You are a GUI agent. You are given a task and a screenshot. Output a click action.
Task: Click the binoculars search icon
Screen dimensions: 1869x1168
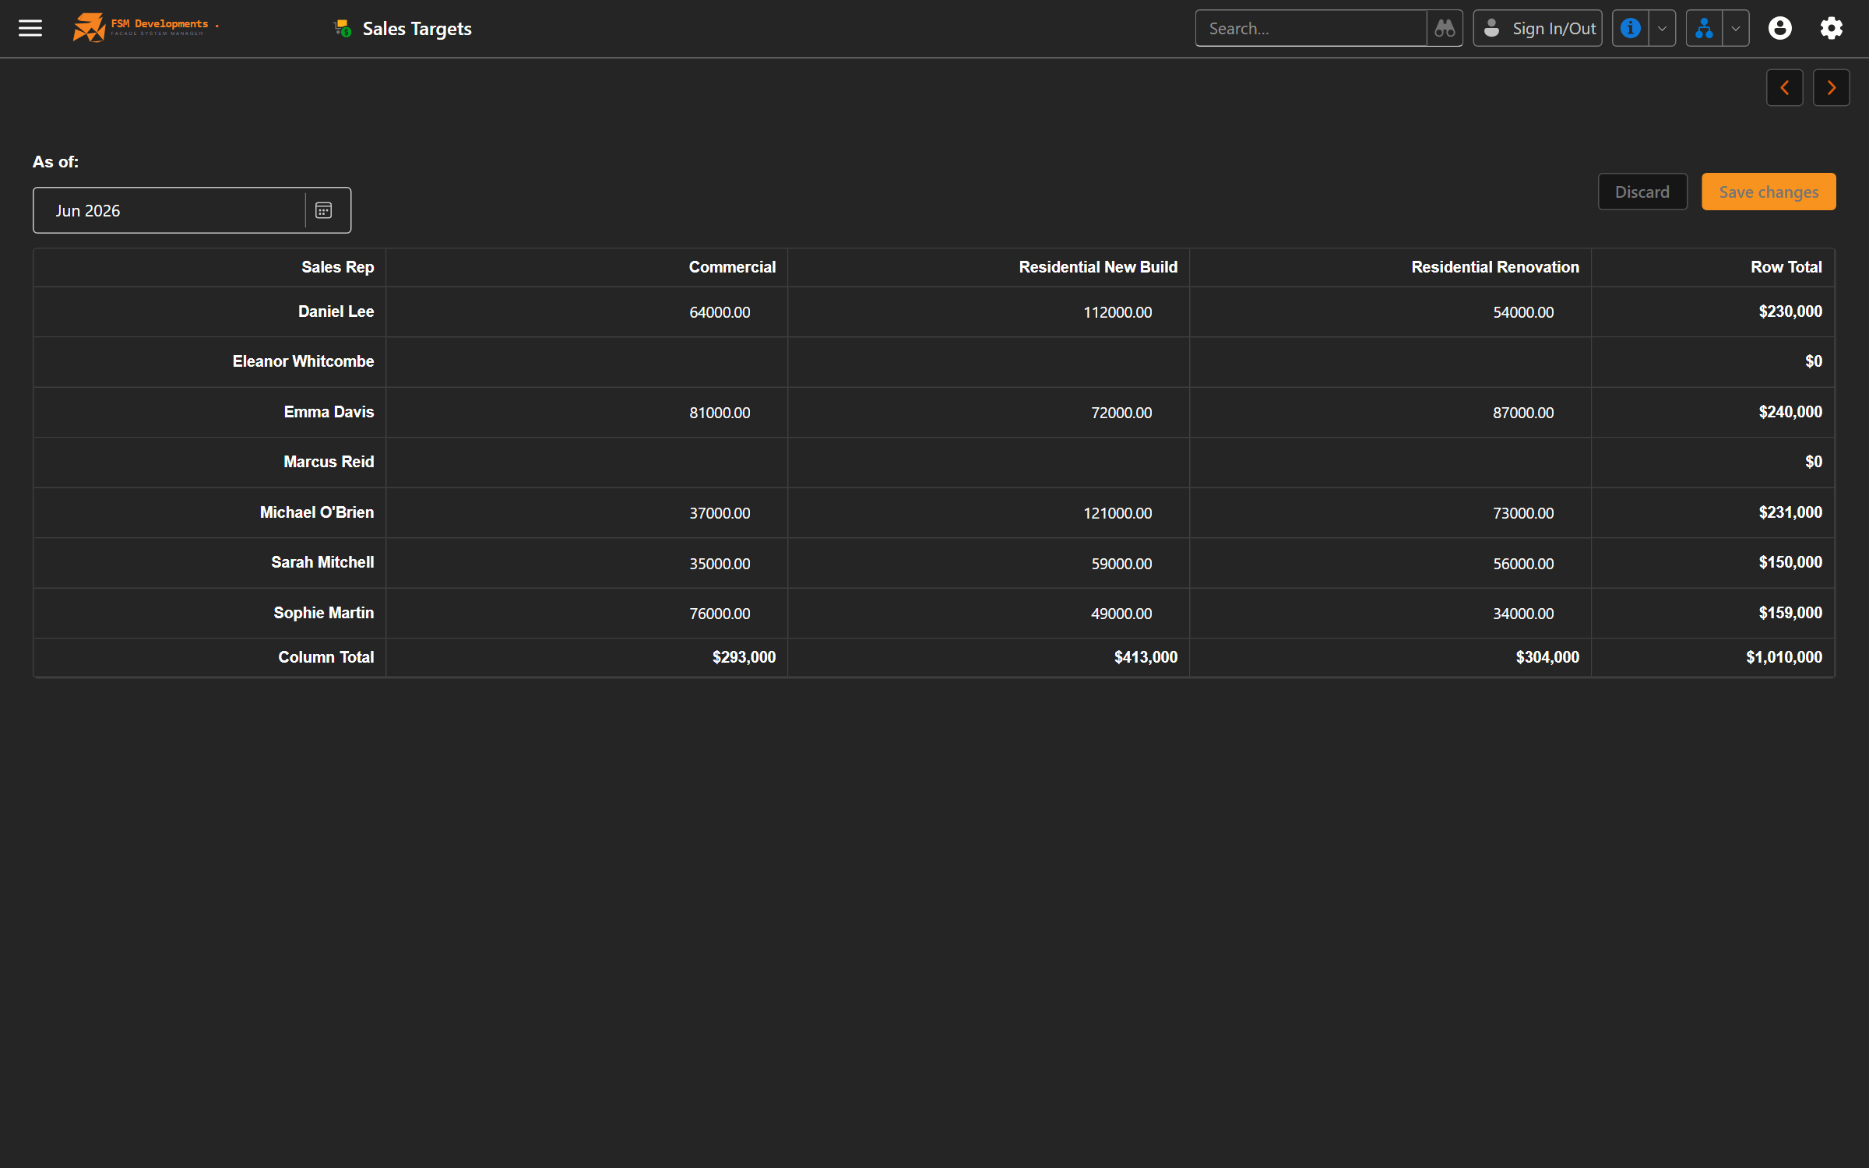click(x=1445, y=29)
